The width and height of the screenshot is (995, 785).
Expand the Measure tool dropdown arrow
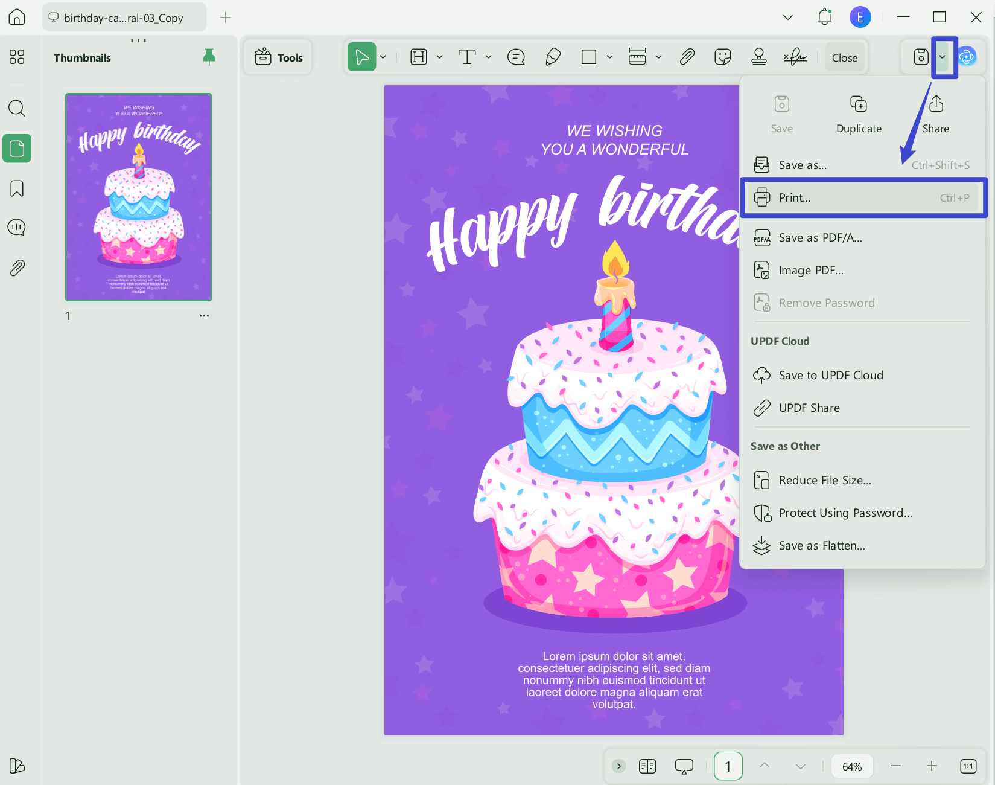pos(658,57)
